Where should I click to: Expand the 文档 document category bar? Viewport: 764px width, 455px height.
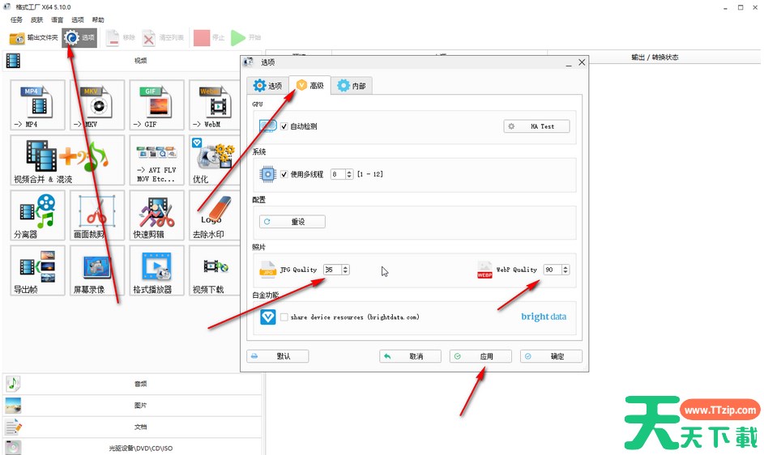tap(132, 427)
